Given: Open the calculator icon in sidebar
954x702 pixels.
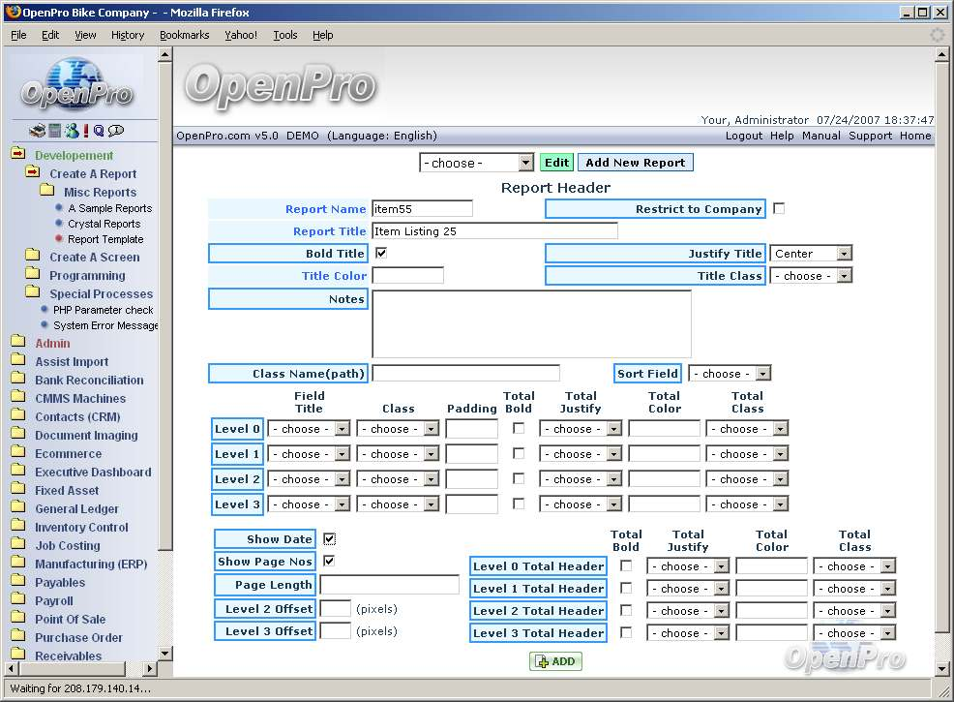Looking at the screenshot, I should (x=55, y=131).
